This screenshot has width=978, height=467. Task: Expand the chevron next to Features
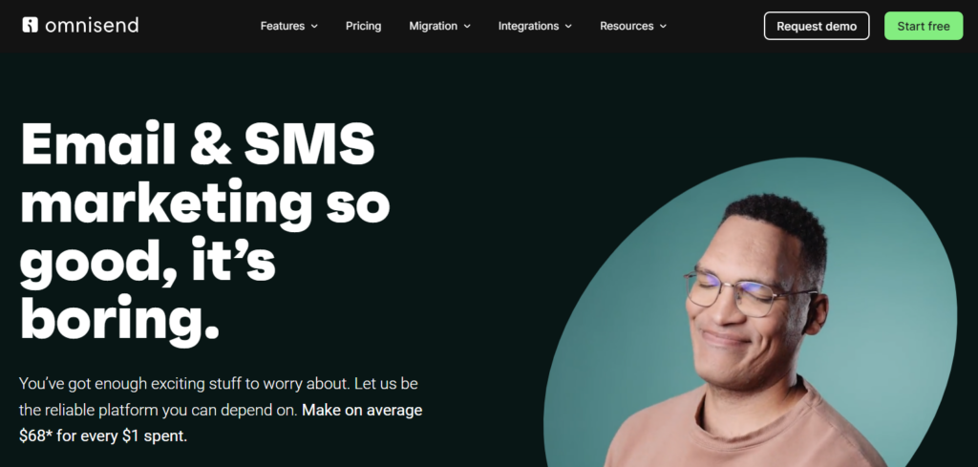314,26
